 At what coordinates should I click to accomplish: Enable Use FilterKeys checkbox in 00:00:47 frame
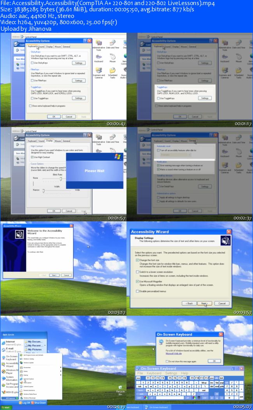32,81
